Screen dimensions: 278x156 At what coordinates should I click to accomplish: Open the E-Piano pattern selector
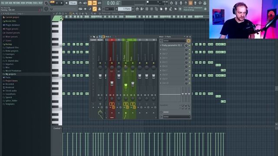(x=125, y=9)
